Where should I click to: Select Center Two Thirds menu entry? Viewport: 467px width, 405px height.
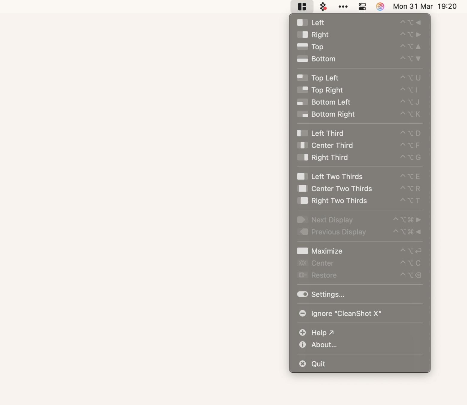[341, 189]
